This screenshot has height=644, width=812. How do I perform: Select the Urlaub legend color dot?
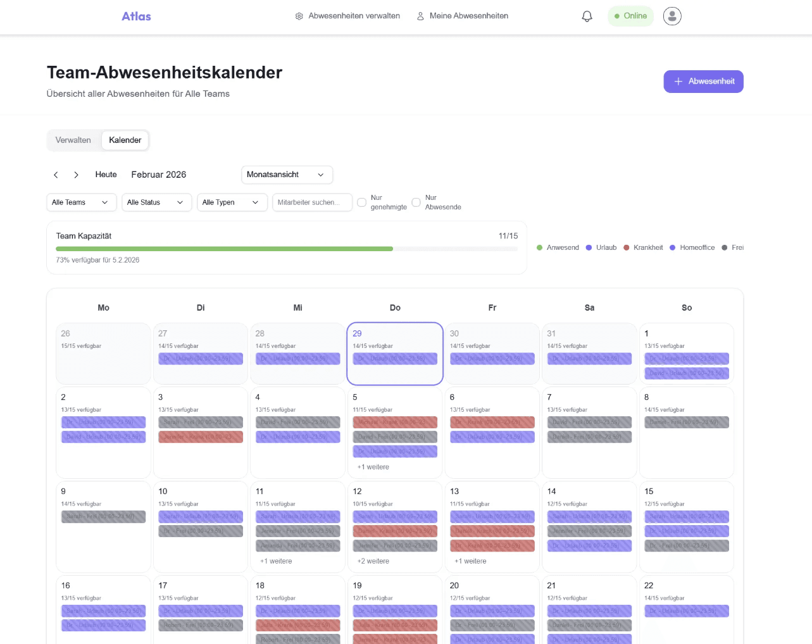(589, 247)
